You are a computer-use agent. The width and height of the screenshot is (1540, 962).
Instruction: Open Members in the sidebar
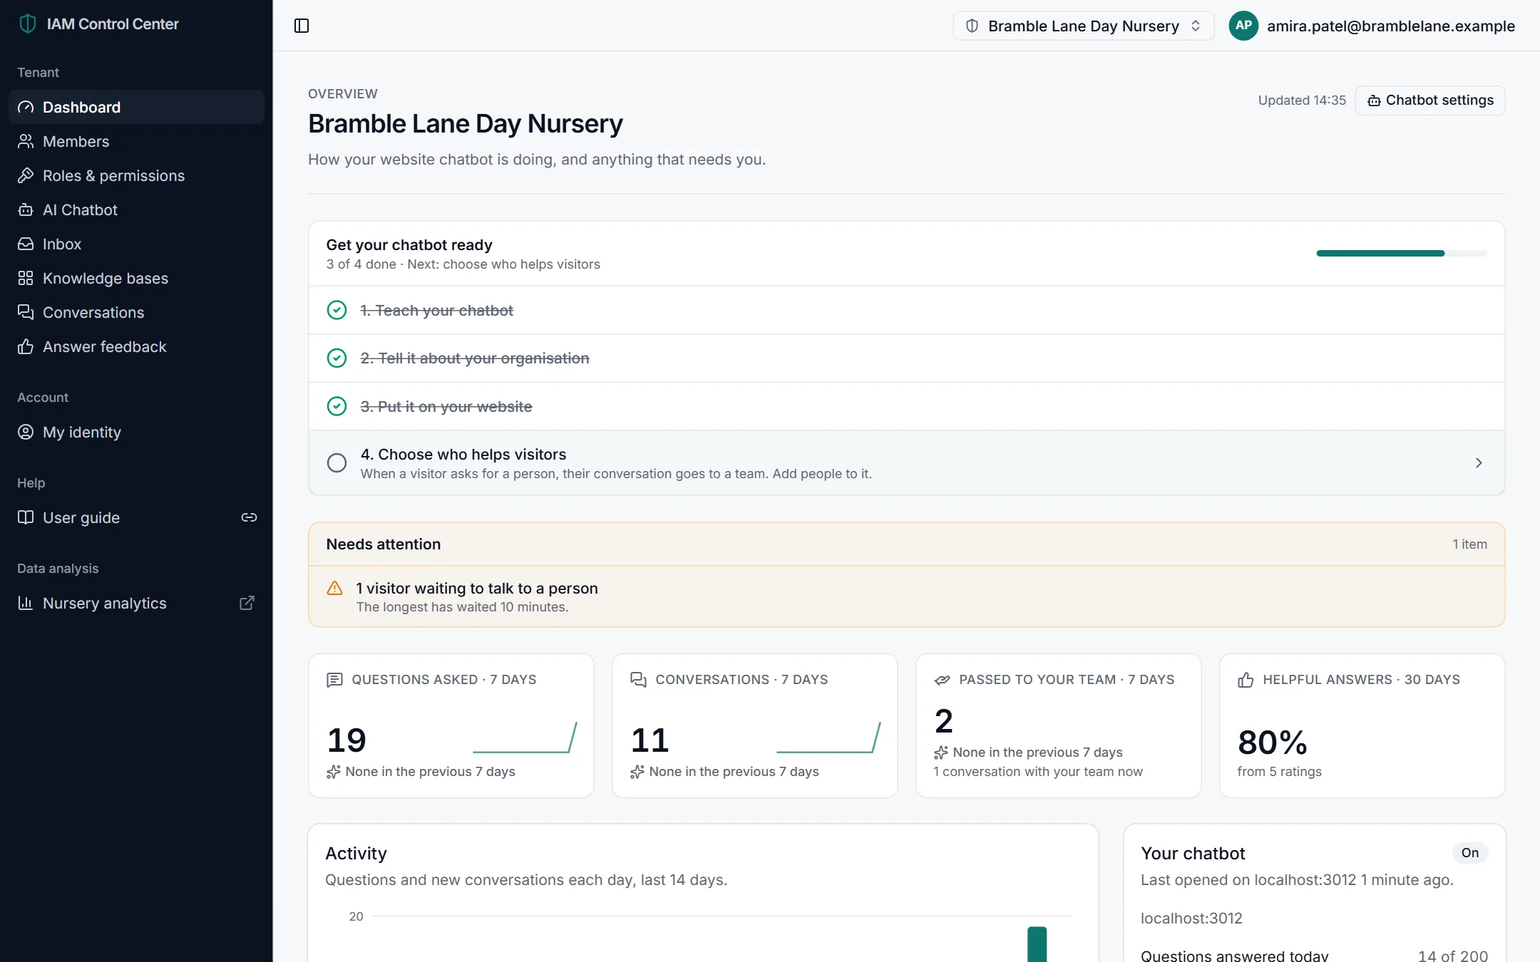136,141
